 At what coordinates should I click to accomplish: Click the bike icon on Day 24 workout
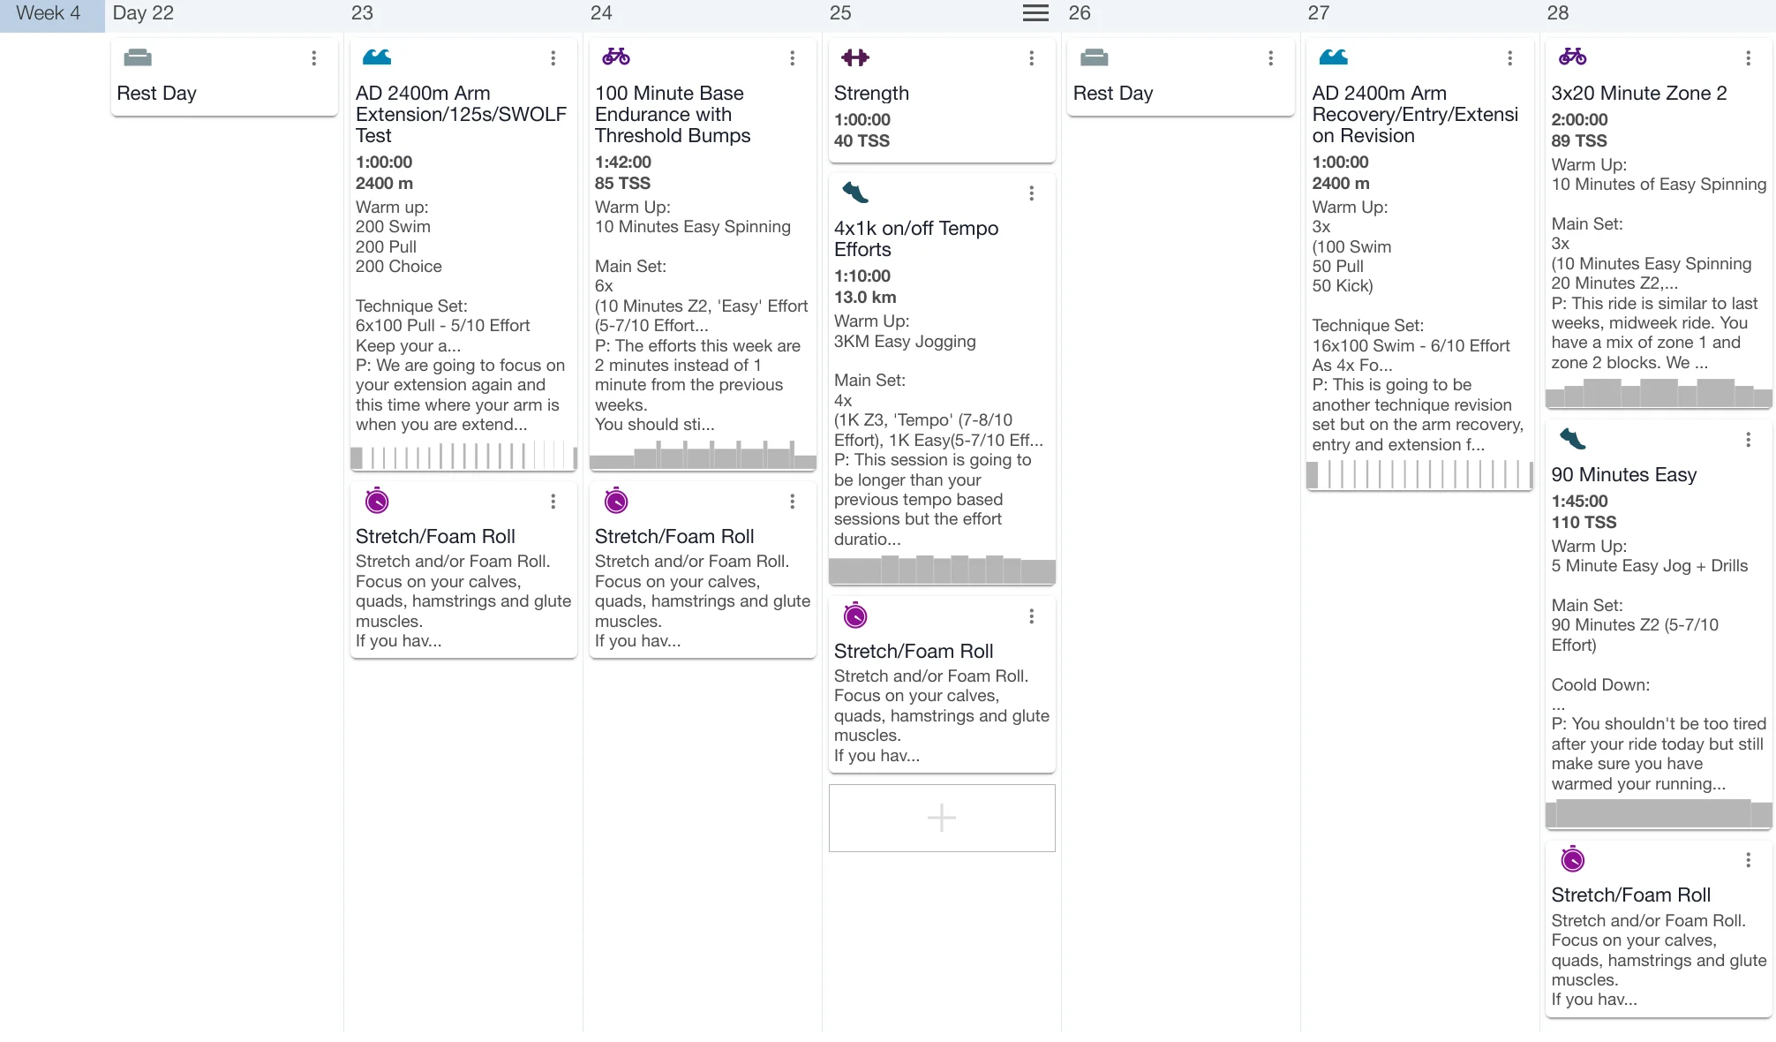[x=616, y=57]
